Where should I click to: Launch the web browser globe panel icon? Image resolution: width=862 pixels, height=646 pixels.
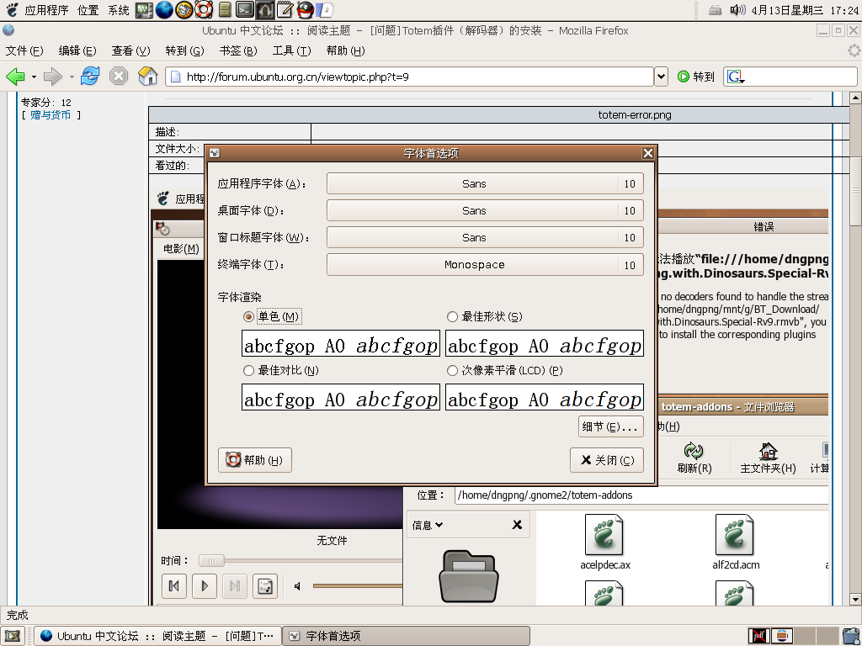tap(164, 10)
